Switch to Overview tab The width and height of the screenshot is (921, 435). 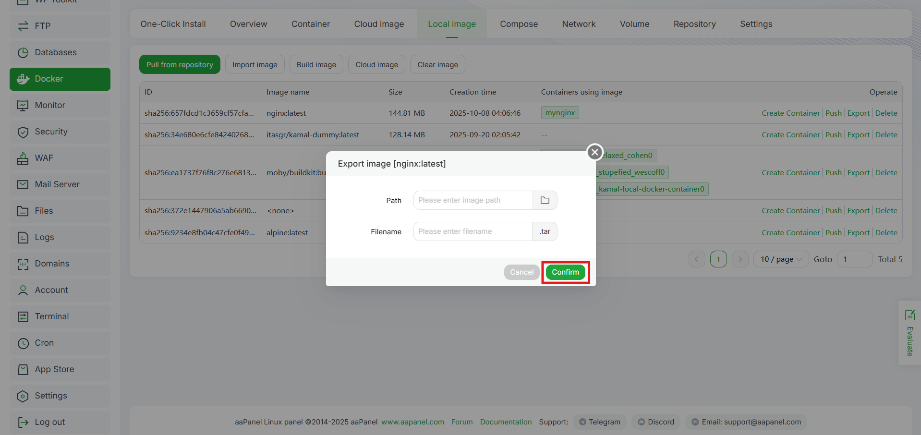(248, 24)
